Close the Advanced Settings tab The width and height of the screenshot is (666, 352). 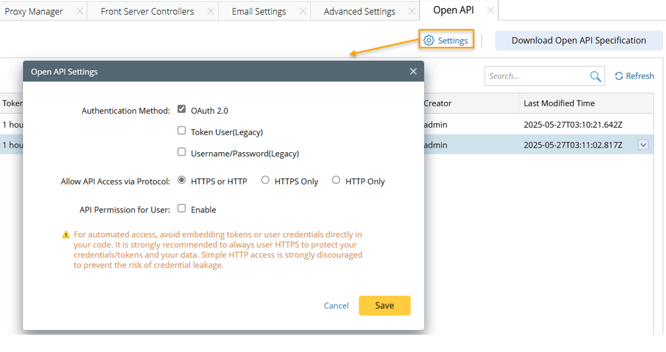(x=411, y=11)
